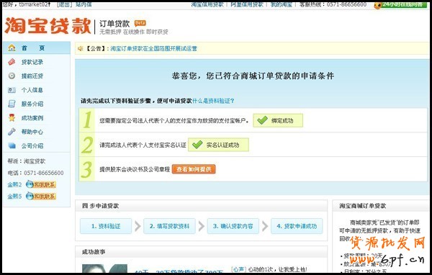Click the 什么是资料验证? link
432x275 pixels.
[x=213, y=101]
